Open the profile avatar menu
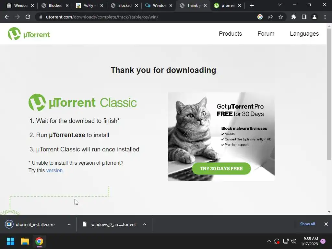This screenshot has height=249, width=332. (314, 17)
